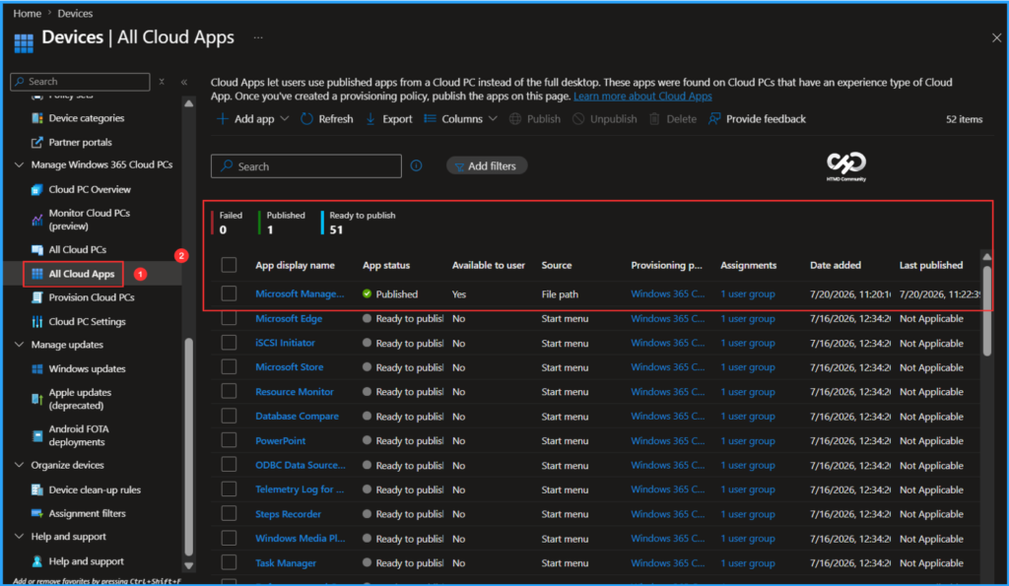Close the Devices blade with the X
Screen dimensions: 1009x586
996,38
